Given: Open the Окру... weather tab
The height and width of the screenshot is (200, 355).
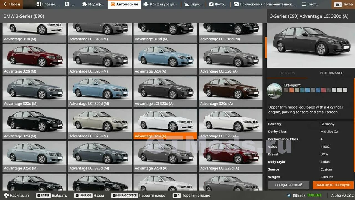Looking at the screenshot, I should pos(194,4).
